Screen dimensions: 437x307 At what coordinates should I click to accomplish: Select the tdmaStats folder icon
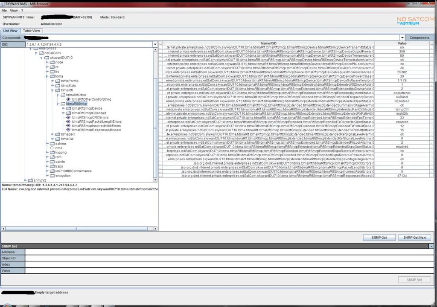point(58,86)
